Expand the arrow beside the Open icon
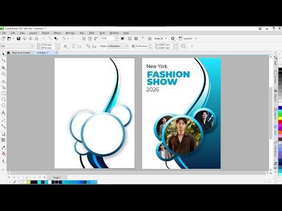 point(14,39)
